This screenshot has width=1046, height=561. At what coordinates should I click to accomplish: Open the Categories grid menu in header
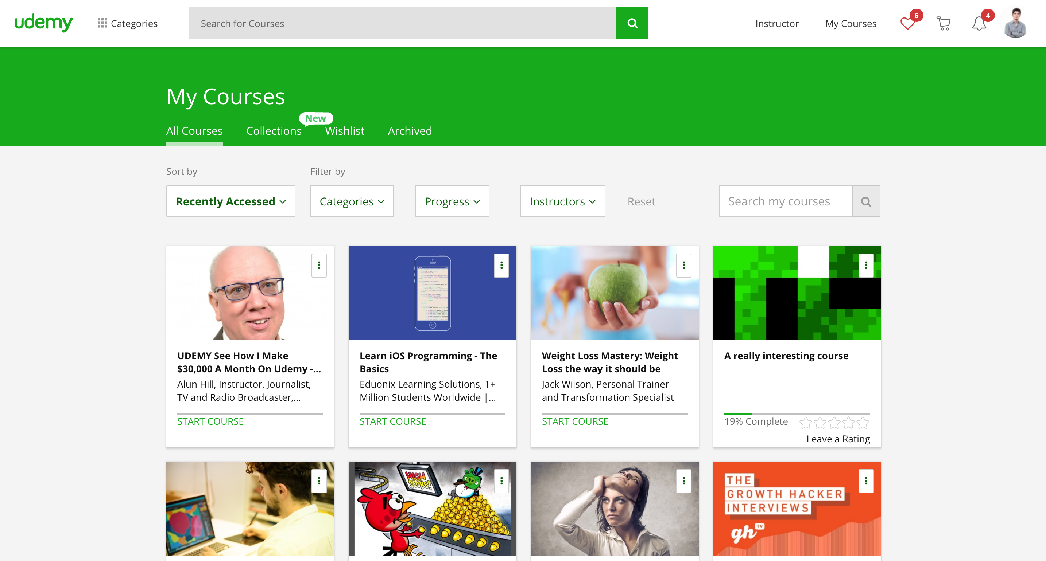tap(128, 24)
